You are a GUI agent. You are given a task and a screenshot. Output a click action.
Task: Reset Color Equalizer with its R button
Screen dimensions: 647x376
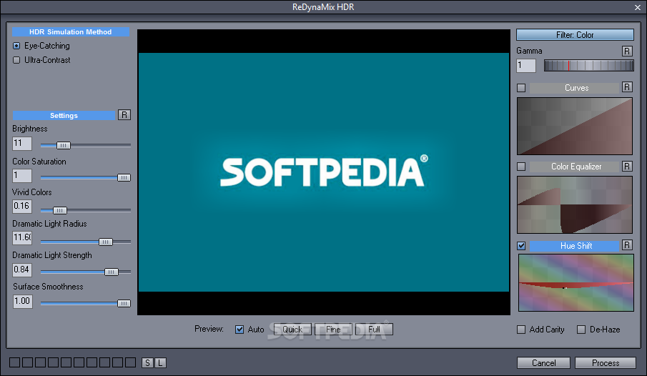pos(627,166)
